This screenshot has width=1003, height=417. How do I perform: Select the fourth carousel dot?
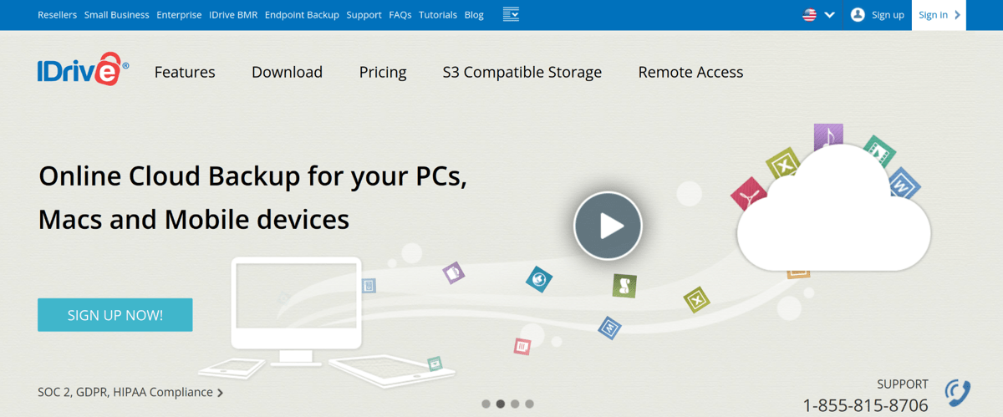click(529, 404)
